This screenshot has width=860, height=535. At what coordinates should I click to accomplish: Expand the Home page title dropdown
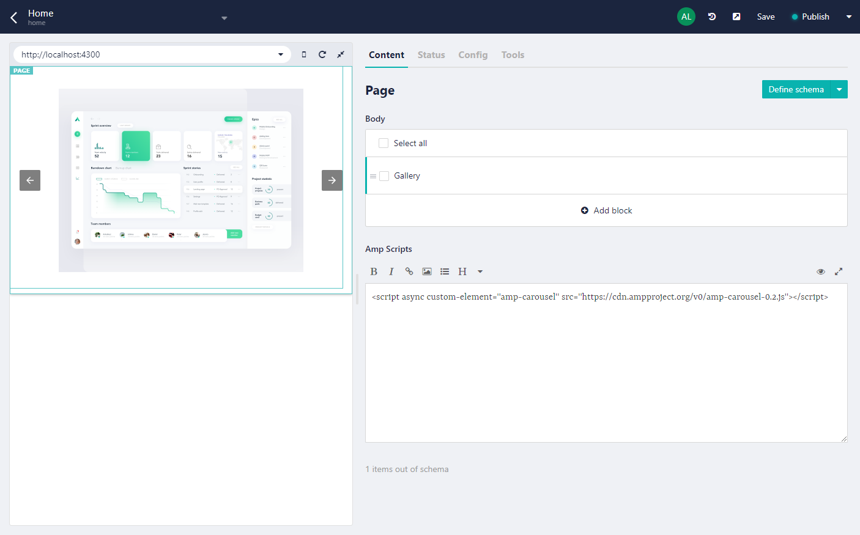point(224,18)
